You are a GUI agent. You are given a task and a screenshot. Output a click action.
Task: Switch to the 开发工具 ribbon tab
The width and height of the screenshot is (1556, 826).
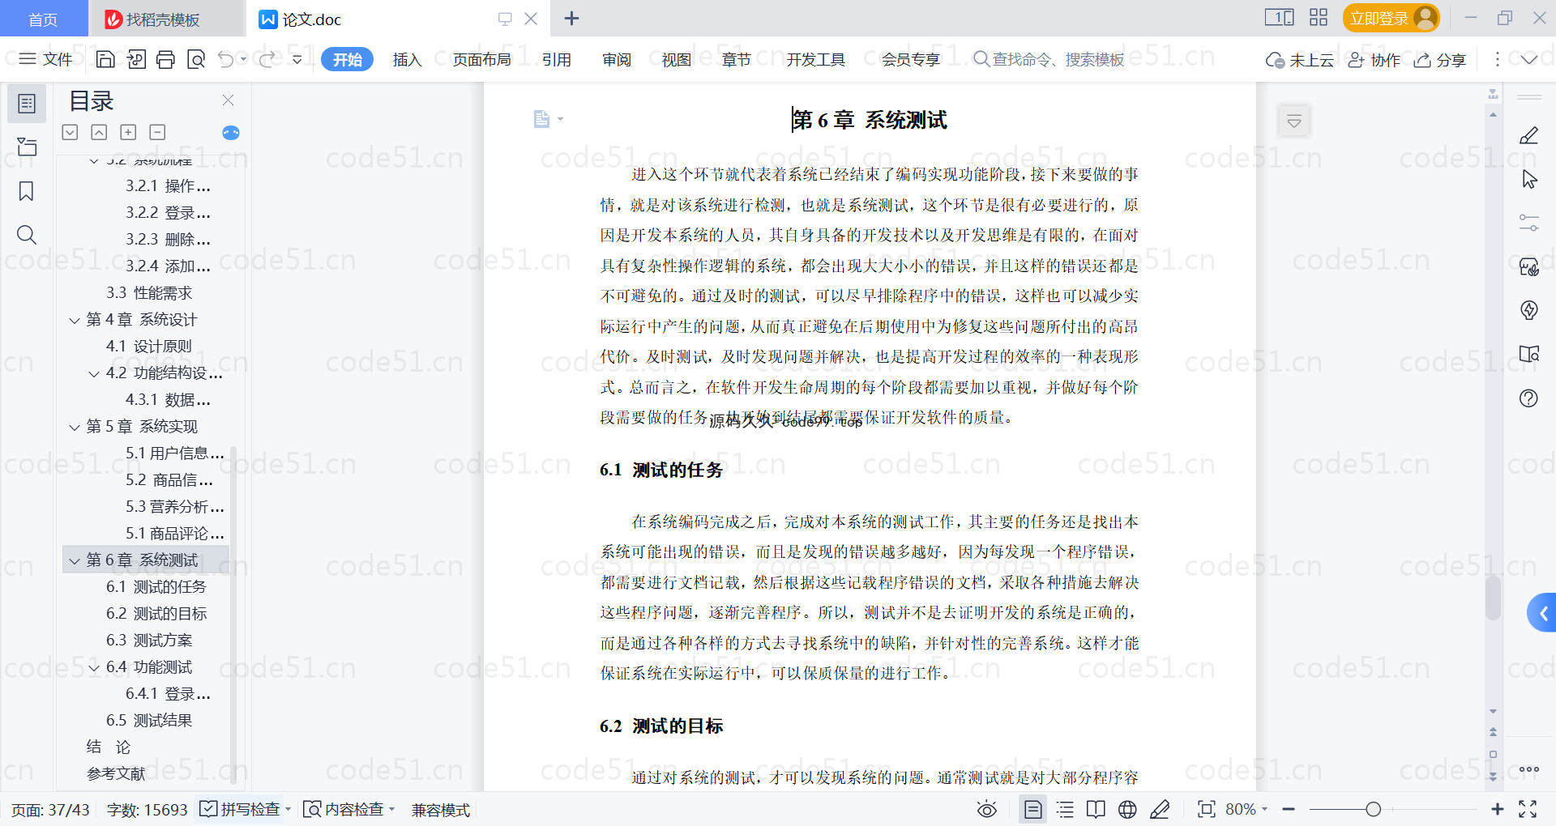click(815, 59)
